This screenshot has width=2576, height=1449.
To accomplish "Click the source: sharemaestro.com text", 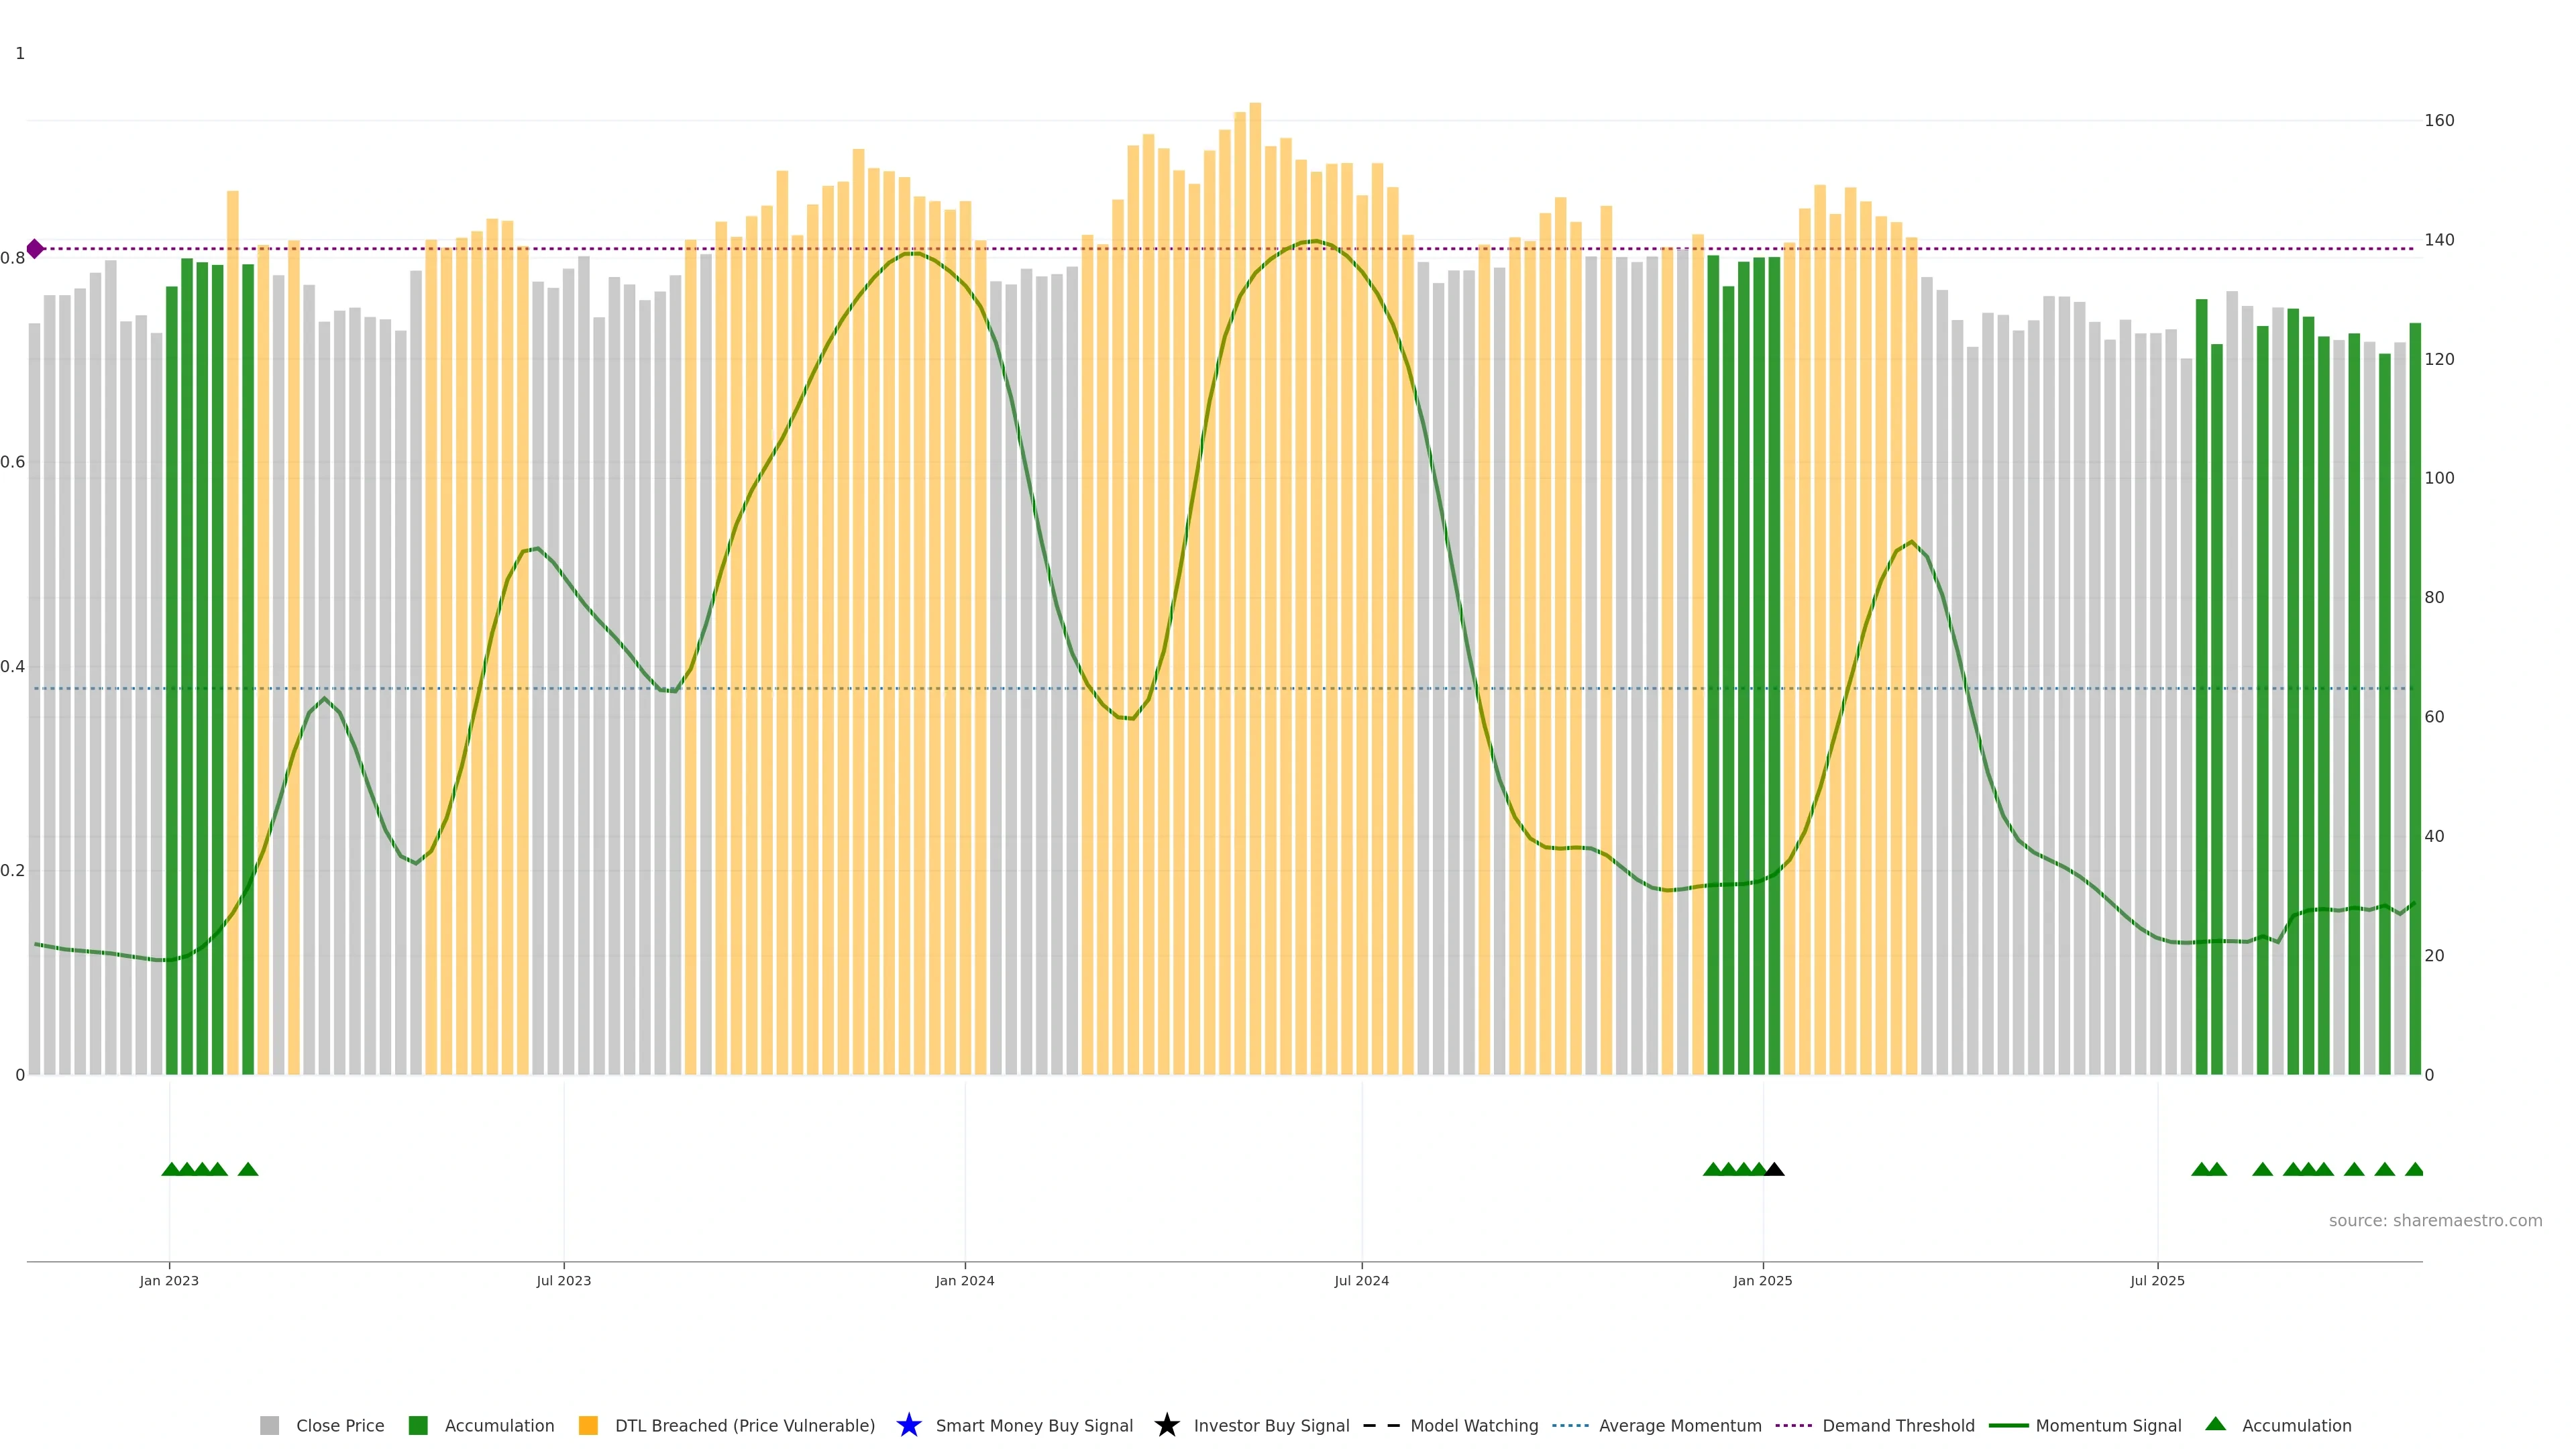I will (2435, 1220).
